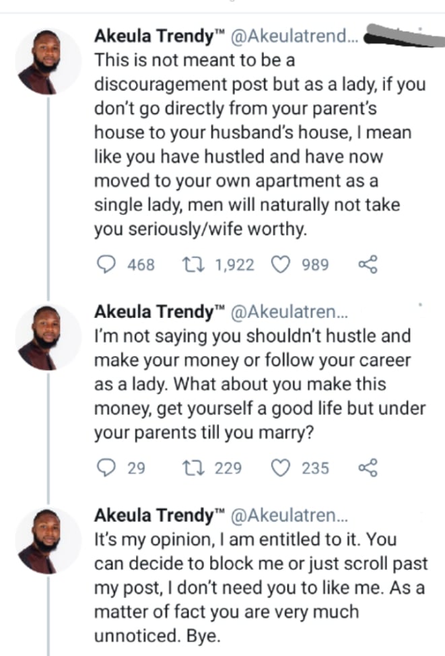Reply to the first tweet with 468 replies
The height and width of the screenshot is (656, 445).
104,265
